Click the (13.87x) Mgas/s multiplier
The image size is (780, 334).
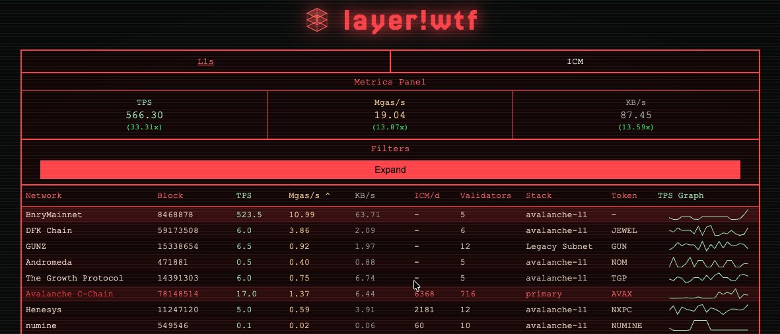coord(390,127)
